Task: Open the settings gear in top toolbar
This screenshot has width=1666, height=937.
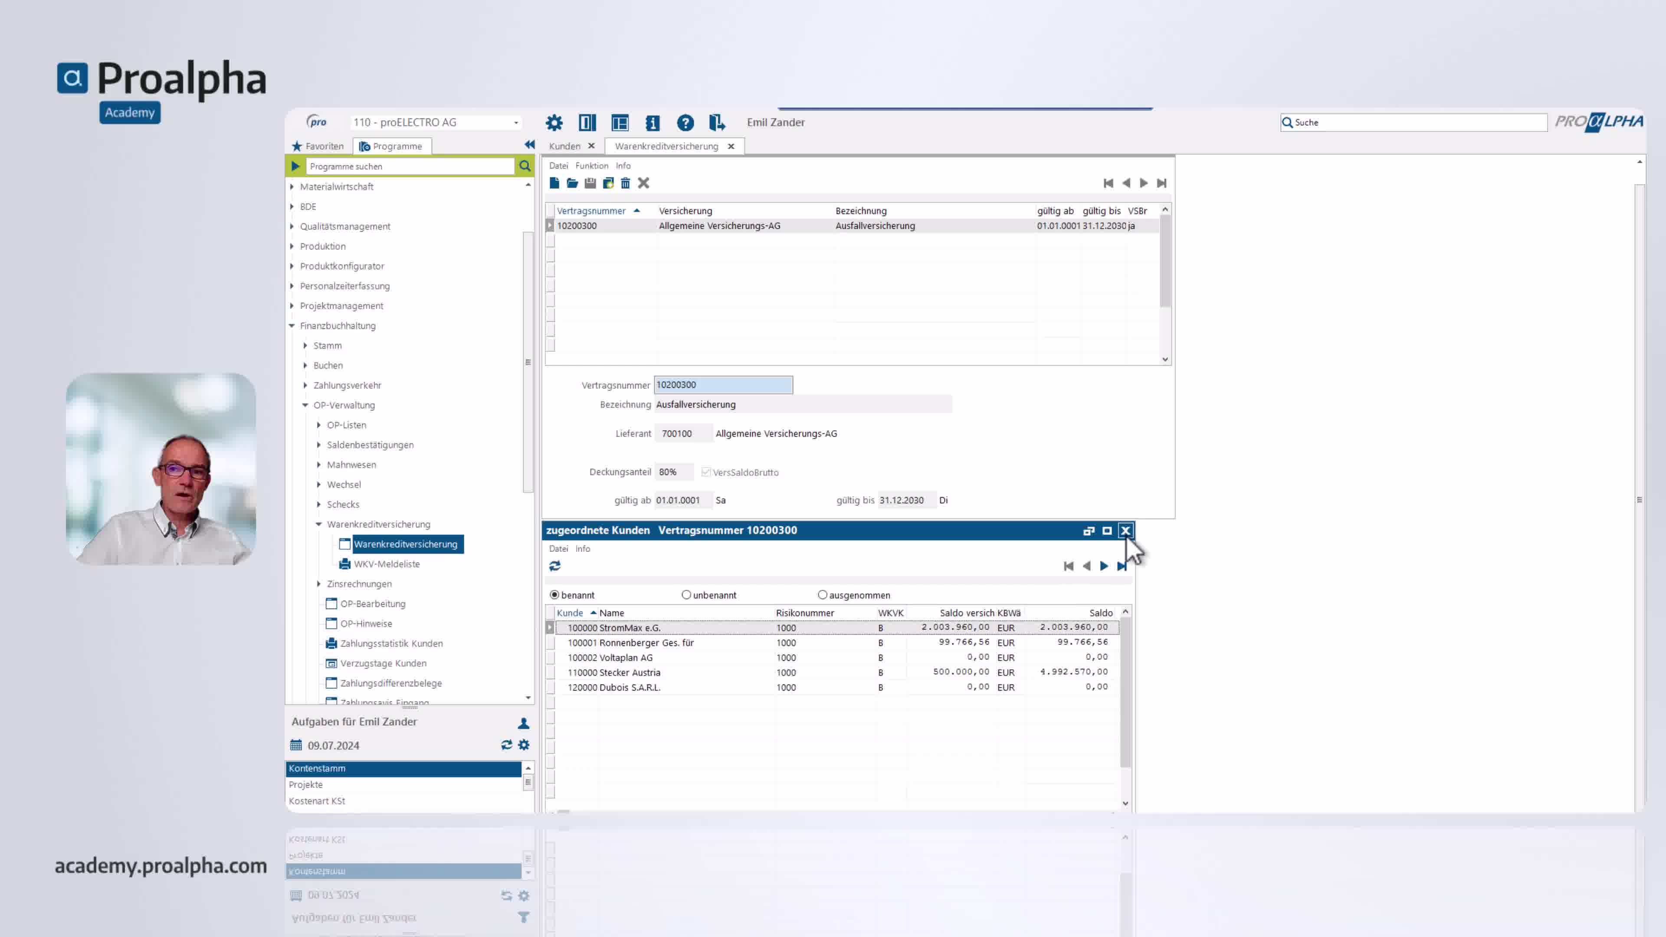Action: 554,122
